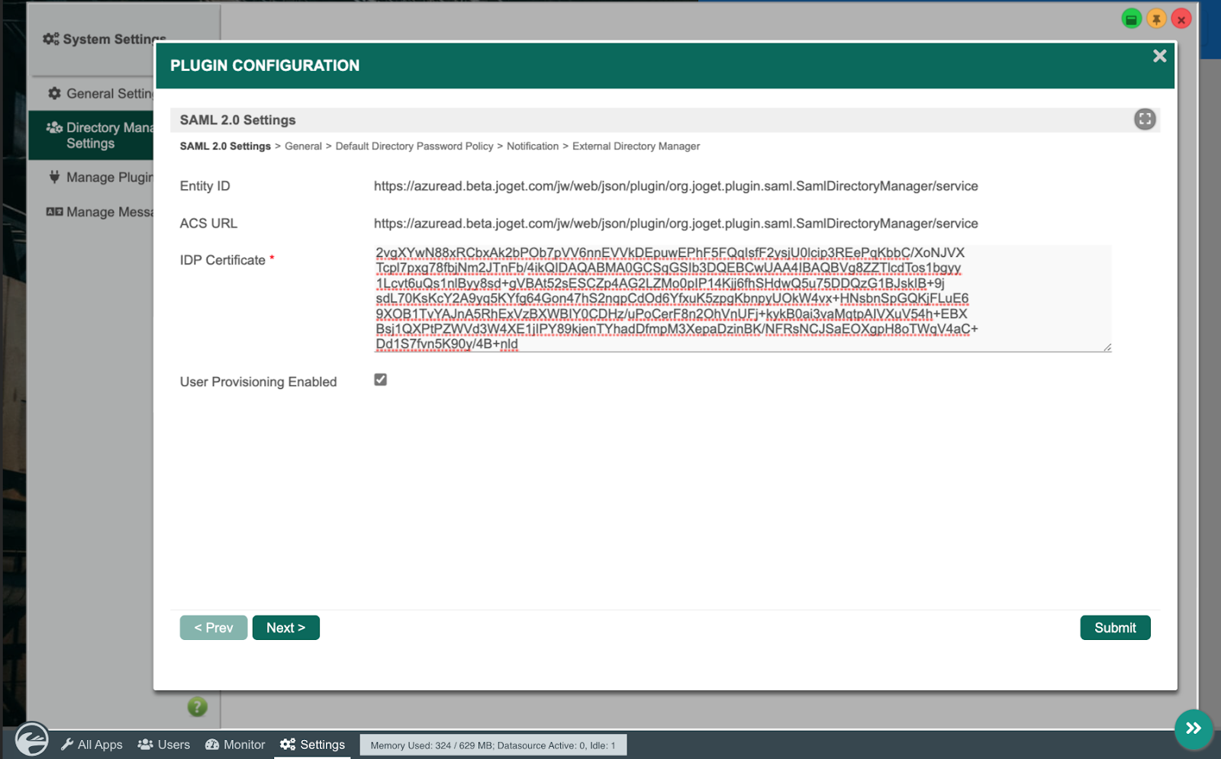The width and height of the screenshot is (1221, 759).
Task: Go to Default Directory Password Policy step
Action: pyautogui.click(x=414, y=146)
